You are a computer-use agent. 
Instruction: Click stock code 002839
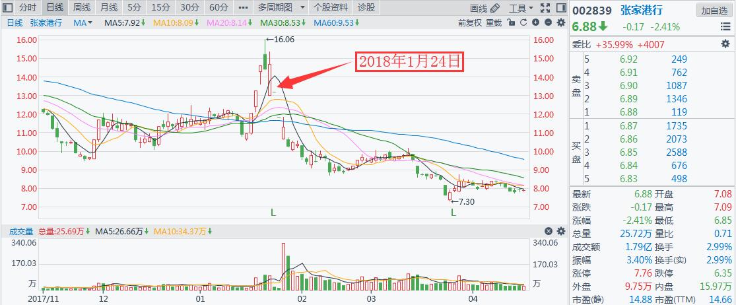pos(591,11)
